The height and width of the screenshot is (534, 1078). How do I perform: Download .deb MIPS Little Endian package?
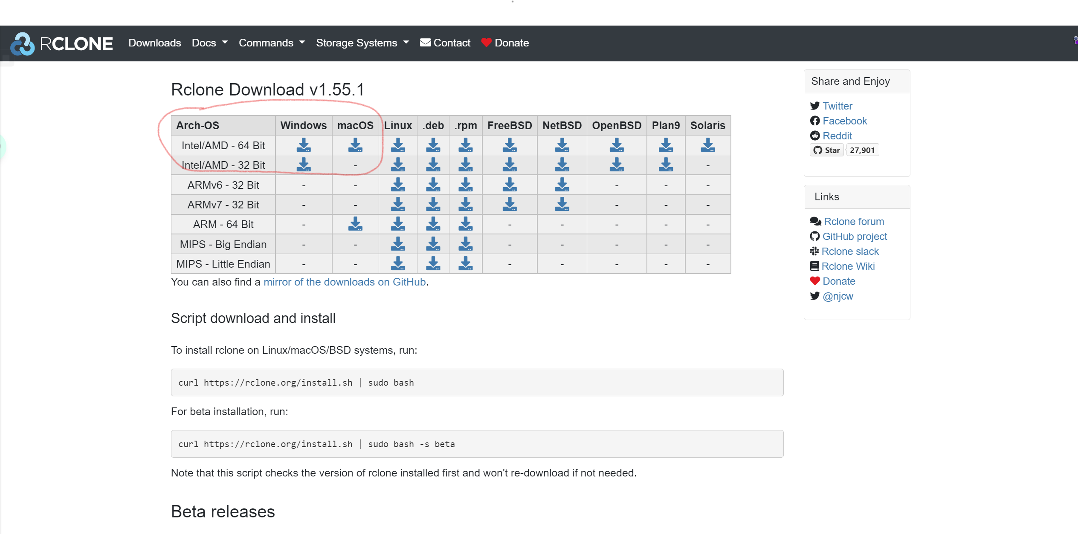(x=433, y=264)
